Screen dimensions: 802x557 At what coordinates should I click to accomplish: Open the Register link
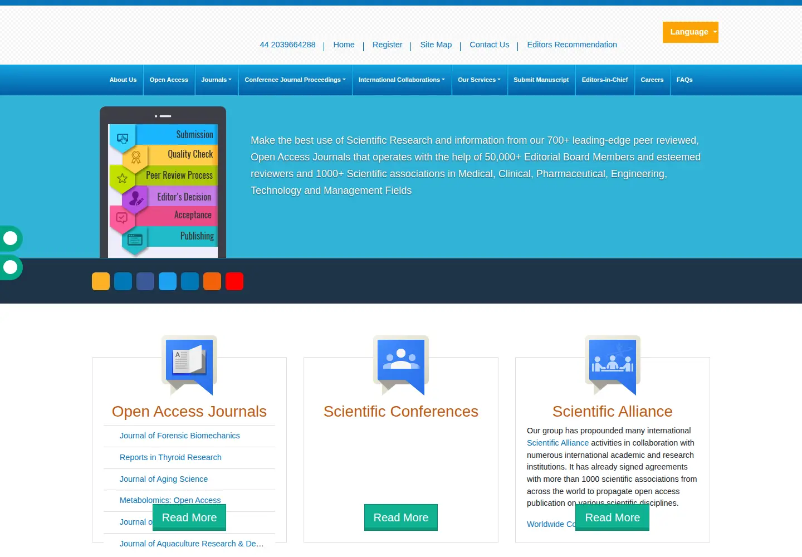[387, 45]
